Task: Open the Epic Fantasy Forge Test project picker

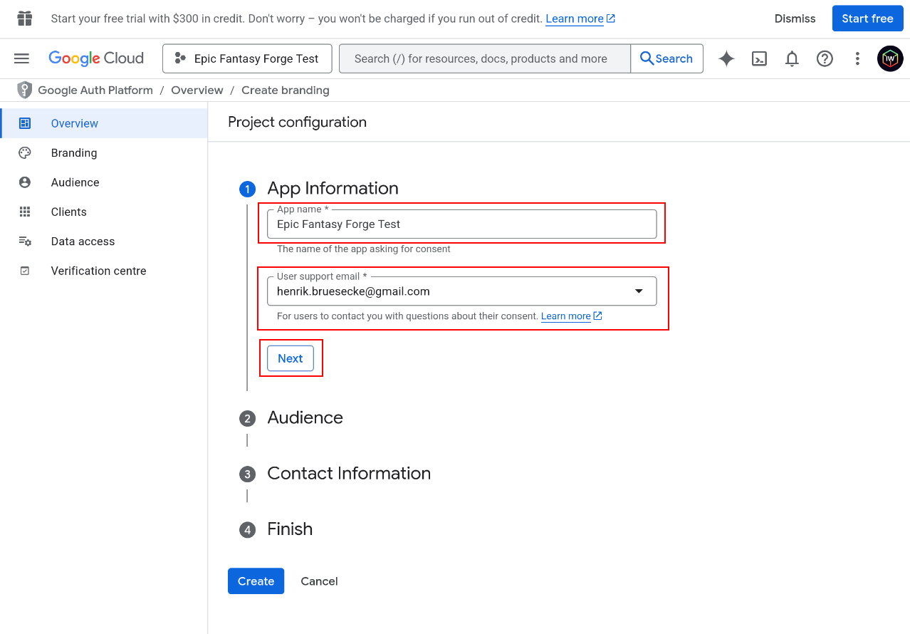Action: point(246,58)
